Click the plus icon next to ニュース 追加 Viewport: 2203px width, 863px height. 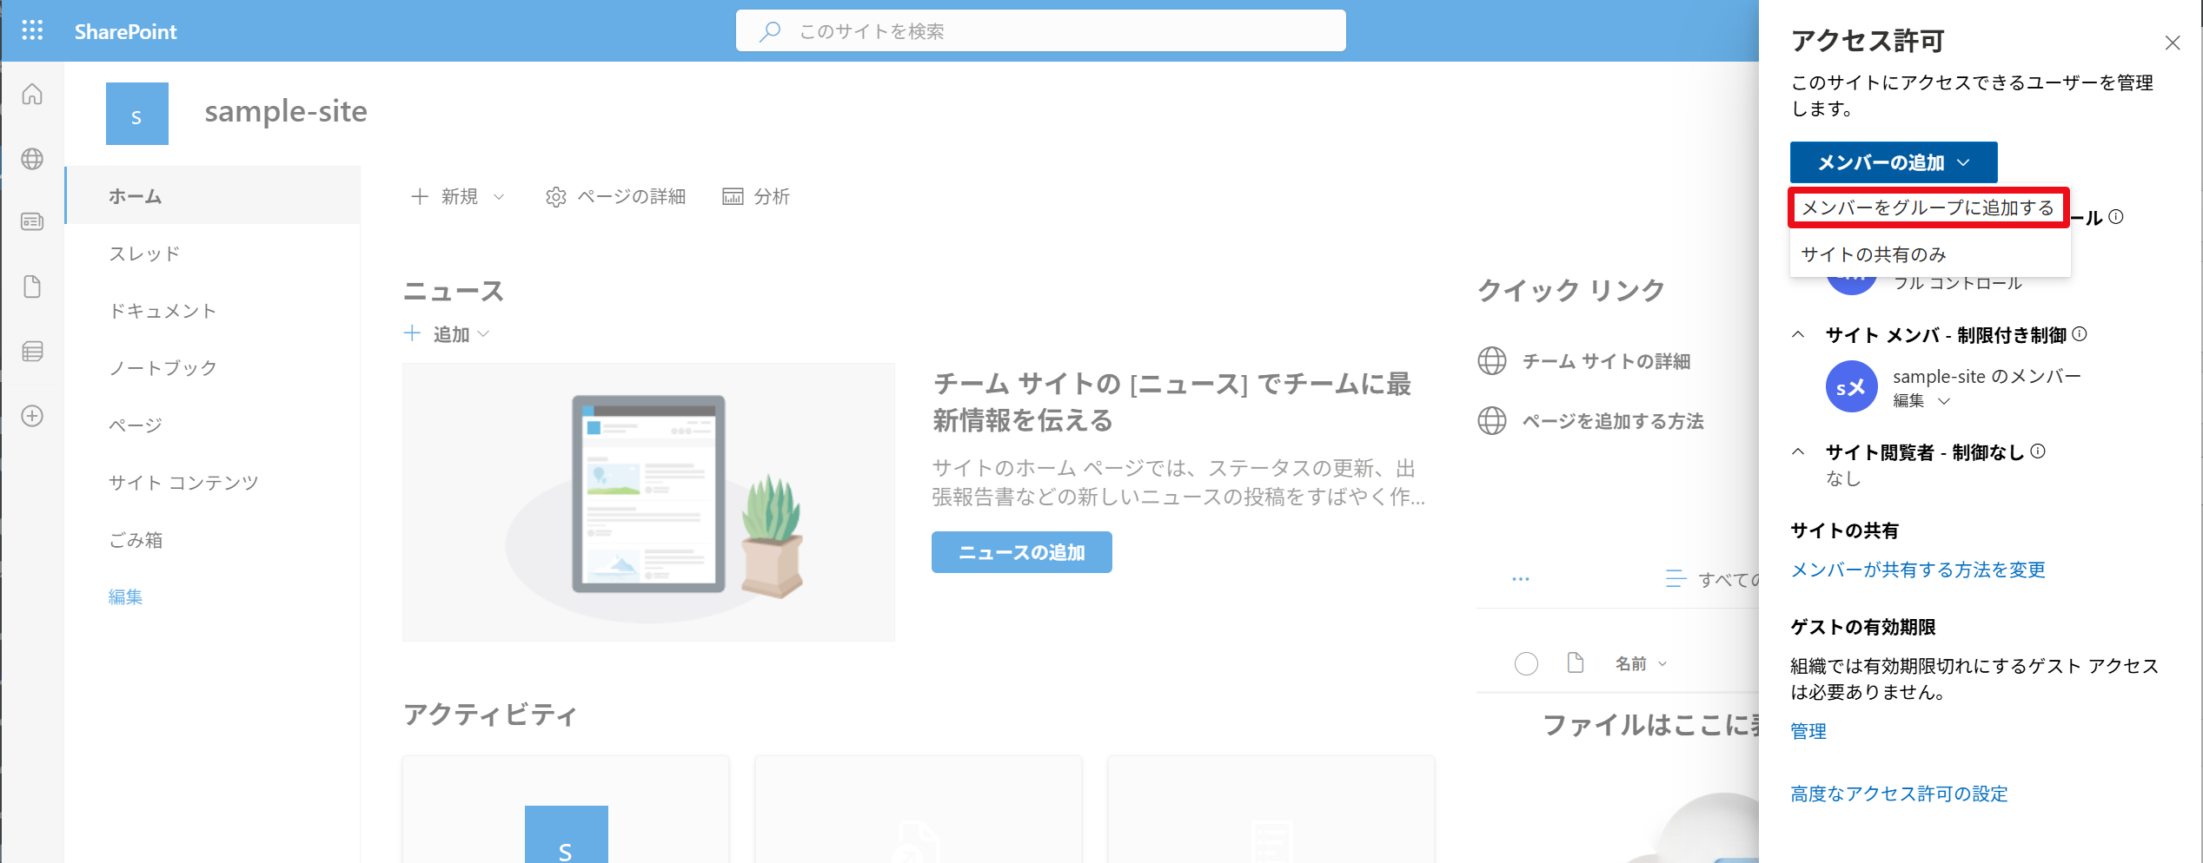click(413, 333)
